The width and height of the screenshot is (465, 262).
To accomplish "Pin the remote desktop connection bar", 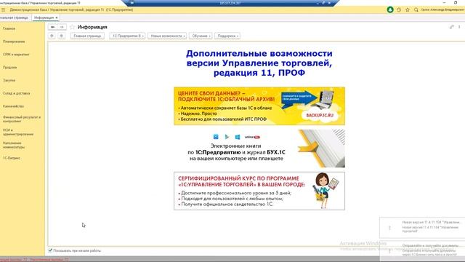I will (132, 3).
